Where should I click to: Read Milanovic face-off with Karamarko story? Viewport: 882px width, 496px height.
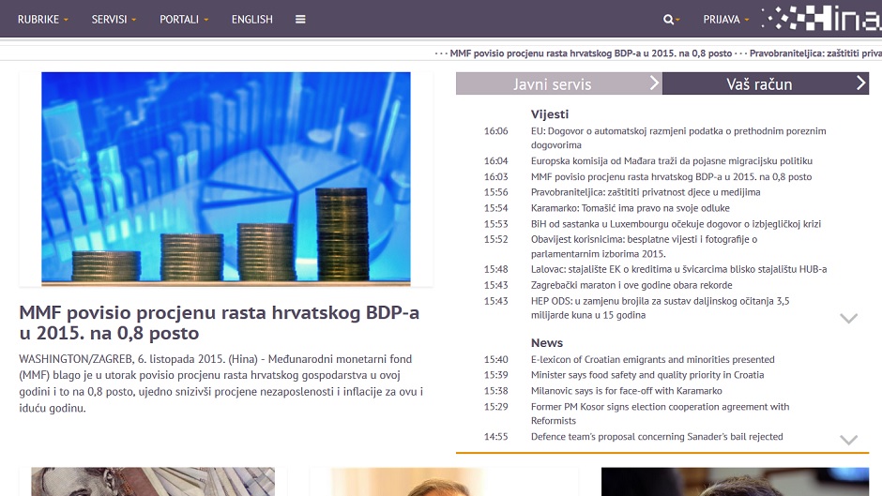click(626, 391)
